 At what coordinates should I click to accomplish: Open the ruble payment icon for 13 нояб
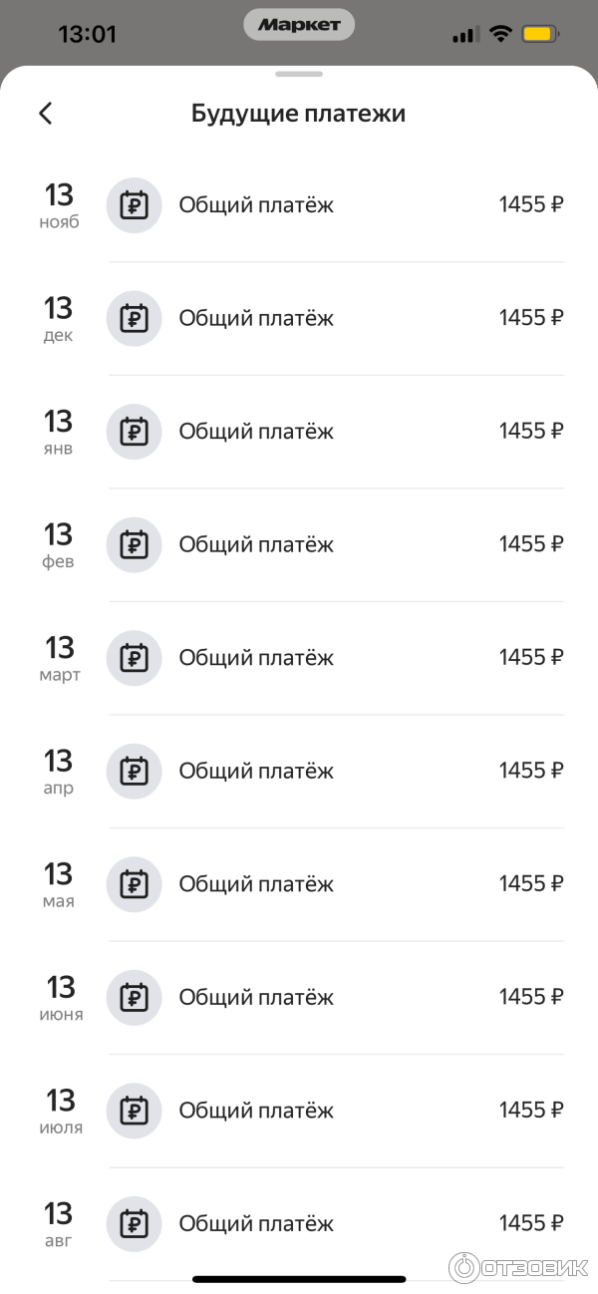[x=134, y=204]
